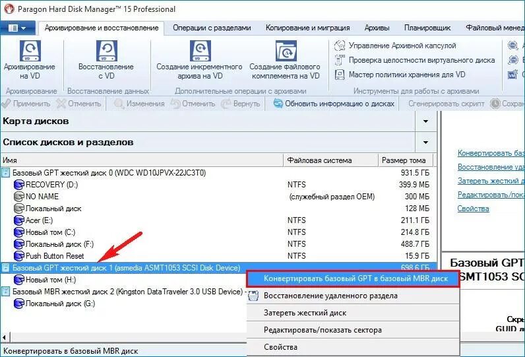Select Новый том (C:) partition
This screenshot has height=357, width=525.
(x=218, y=232)
